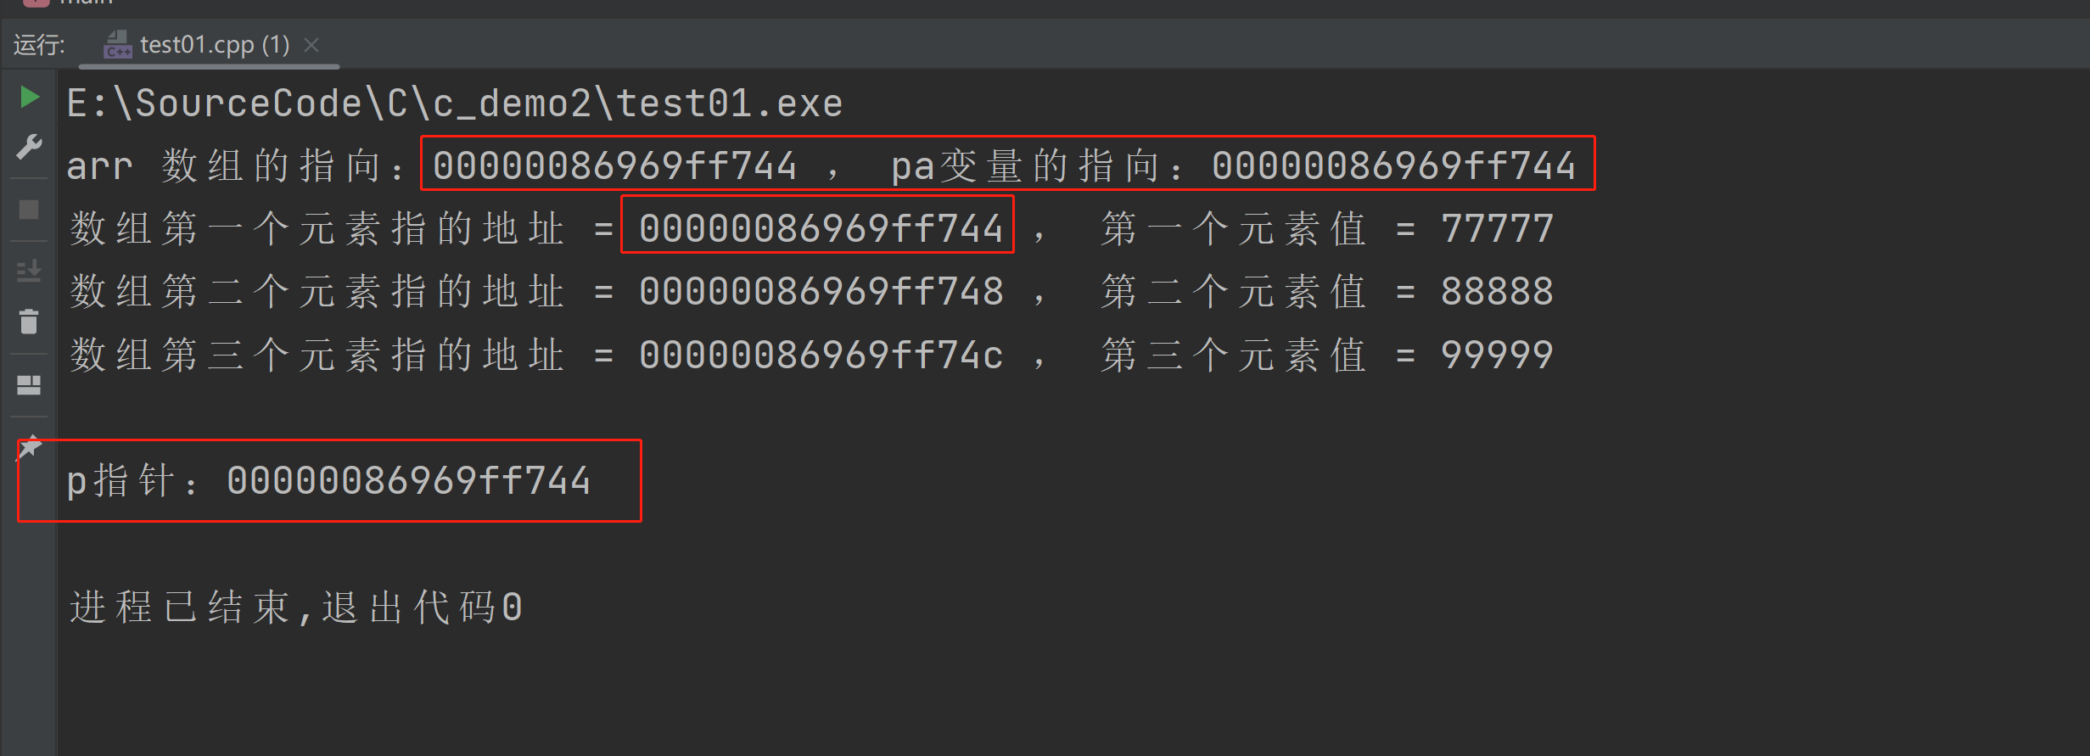Click the test01.exe path output line
This screenshot has width=2090, height=756.
pos(454,104)
